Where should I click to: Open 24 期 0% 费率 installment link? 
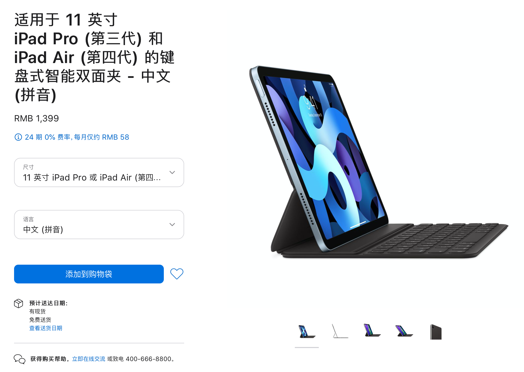click(x=77, y=137)
